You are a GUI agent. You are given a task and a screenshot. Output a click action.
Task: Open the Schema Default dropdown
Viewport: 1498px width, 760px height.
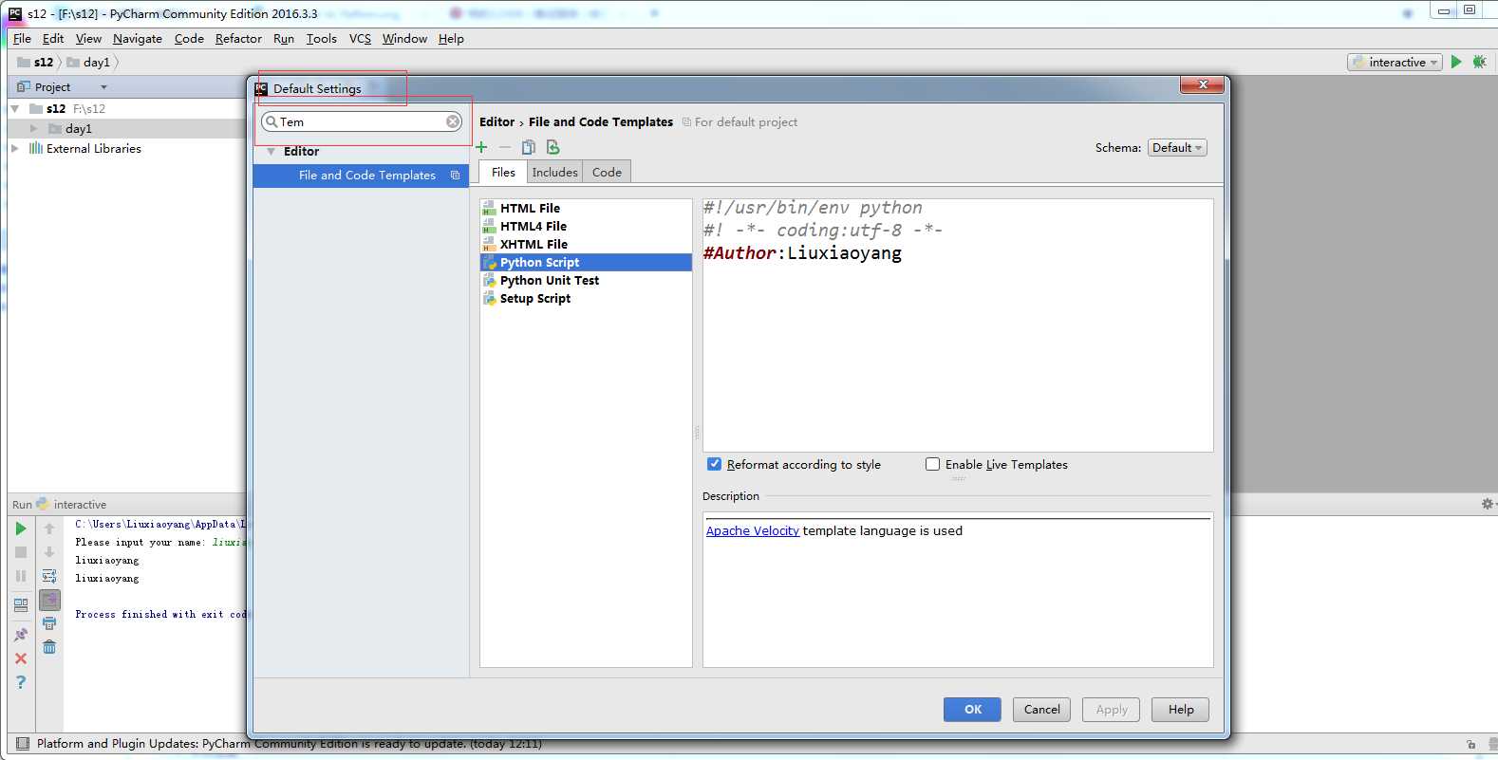[x=1177, y=147]
